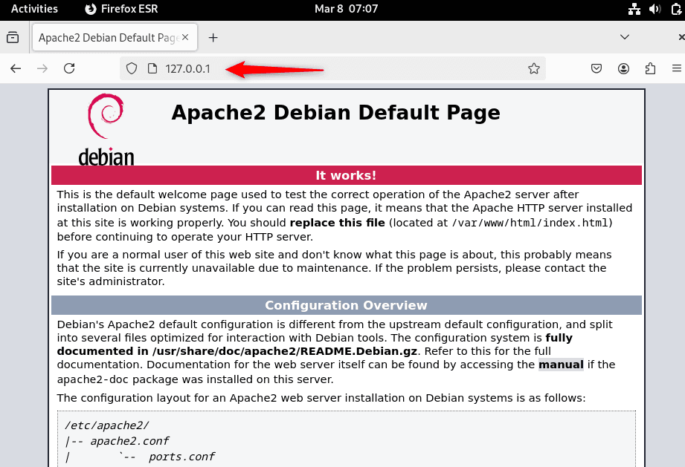Viewport: 685px width, 467px height.
Task: Click the Extensions puzzle piece icon
Action: [x=651, y=68]
